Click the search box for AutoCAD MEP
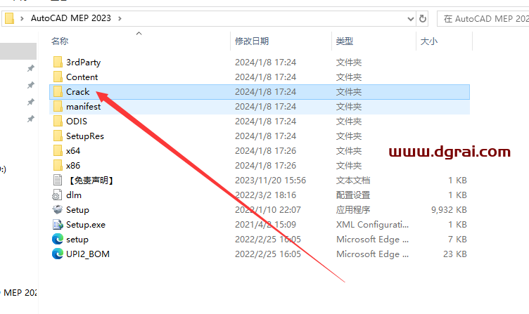Image resolution: width=529 pixels, height=314 pixels. tap(483, 19)
